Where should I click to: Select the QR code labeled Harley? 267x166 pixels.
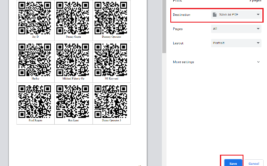click(x=34, y=60)
